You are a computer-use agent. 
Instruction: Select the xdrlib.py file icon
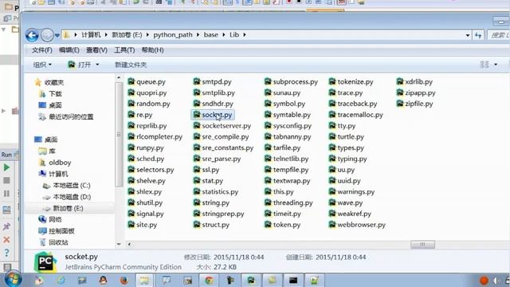tap(400, 81)
